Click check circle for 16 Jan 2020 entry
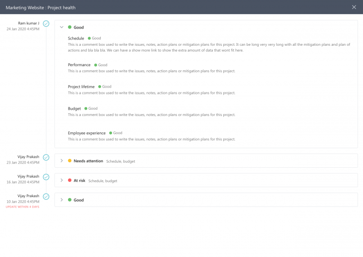 (x=46, y=177)
